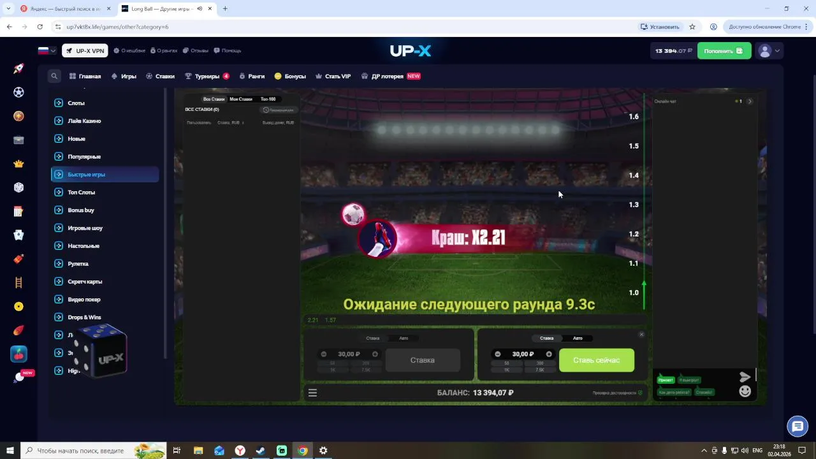The width and height of the screenshot is (816, 459).
Task: Open the Игры menu item
Action: [124, 76]
